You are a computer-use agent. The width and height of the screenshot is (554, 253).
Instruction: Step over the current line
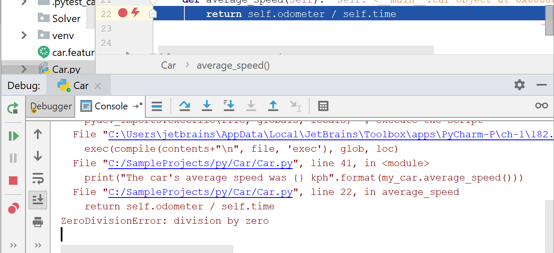point(185,106)
